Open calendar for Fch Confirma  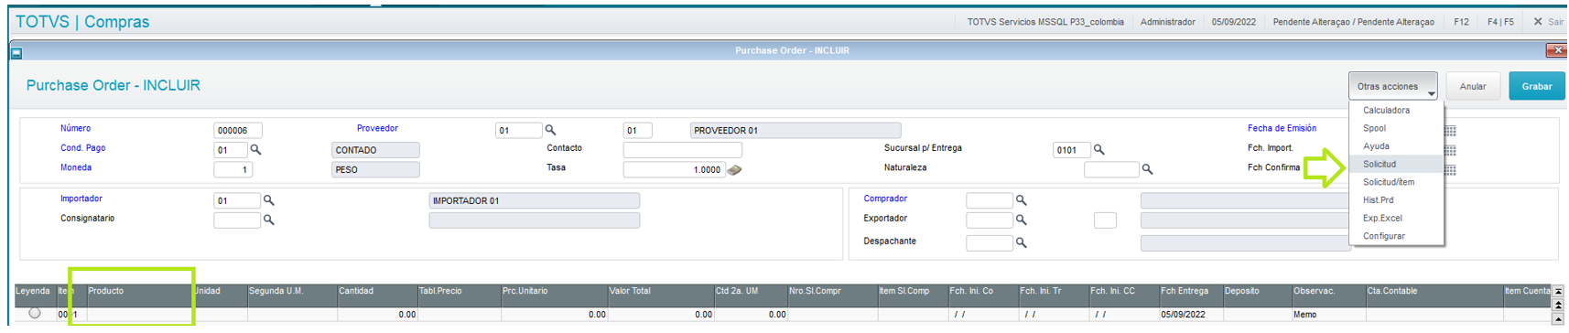1450,169
